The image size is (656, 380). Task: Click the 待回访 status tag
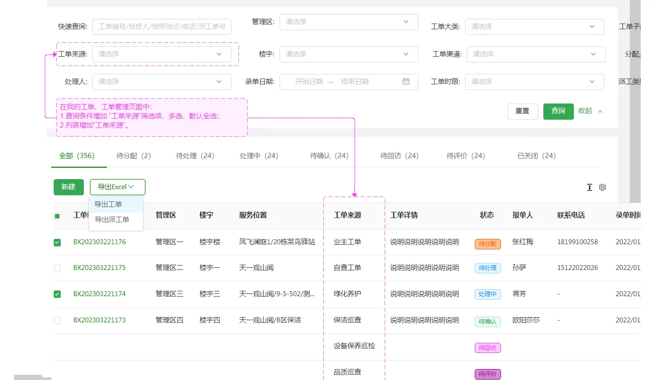point(487,348)
